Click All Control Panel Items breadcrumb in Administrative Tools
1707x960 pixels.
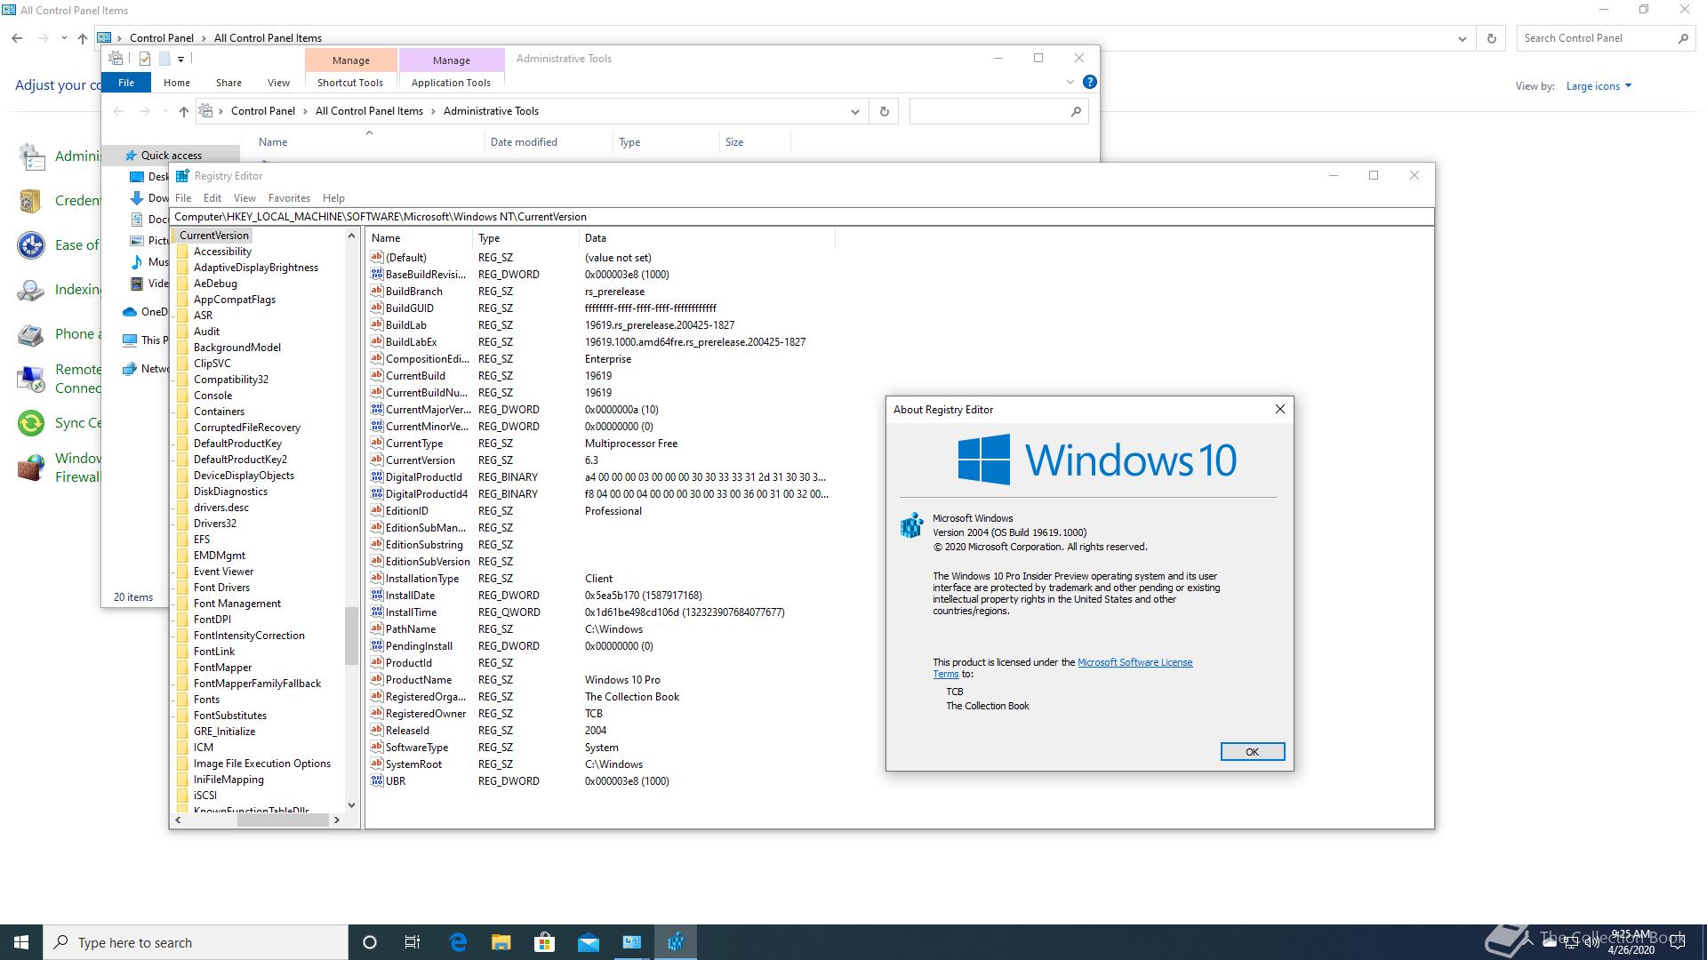369,111
